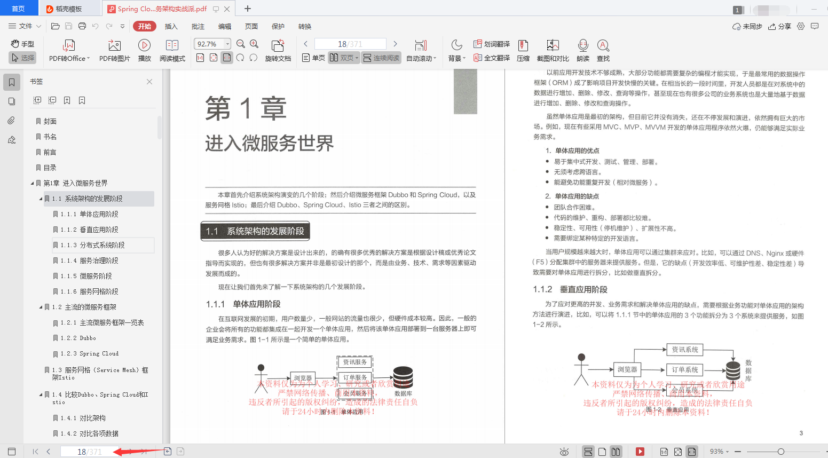Open the 页面 ribbon tab
The width and height of the screenshot is (828, 458).
click(x=251, y=26)
